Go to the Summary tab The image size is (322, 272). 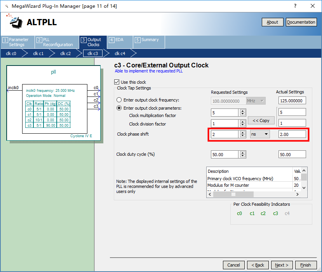(149, 40)
